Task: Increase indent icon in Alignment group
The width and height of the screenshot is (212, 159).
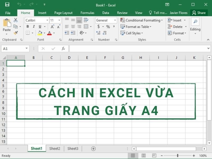Action: click(73, 33)
